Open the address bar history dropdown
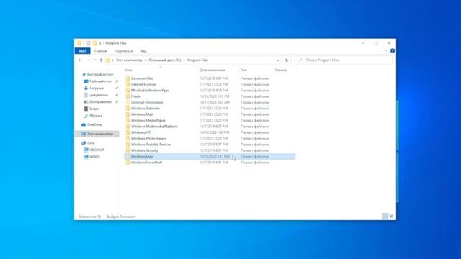461x259 pixels. [278, 60]
